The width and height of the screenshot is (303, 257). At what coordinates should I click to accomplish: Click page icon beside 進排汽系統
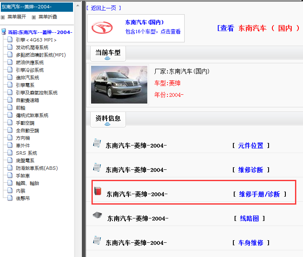click(10, 77)
